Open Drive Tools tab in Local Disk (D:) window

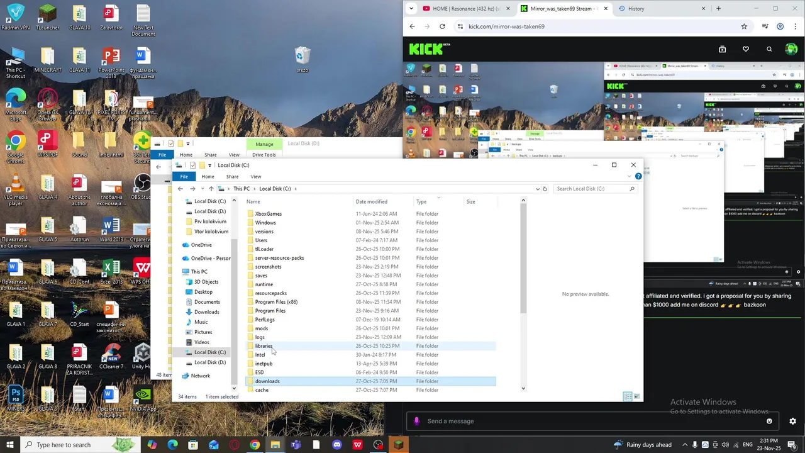[264, 155]
